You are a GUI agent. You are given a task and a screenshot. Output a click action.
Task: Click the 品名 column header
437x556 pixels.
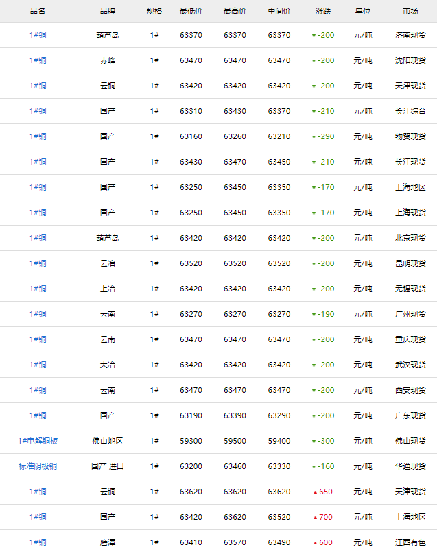(38, 11)
